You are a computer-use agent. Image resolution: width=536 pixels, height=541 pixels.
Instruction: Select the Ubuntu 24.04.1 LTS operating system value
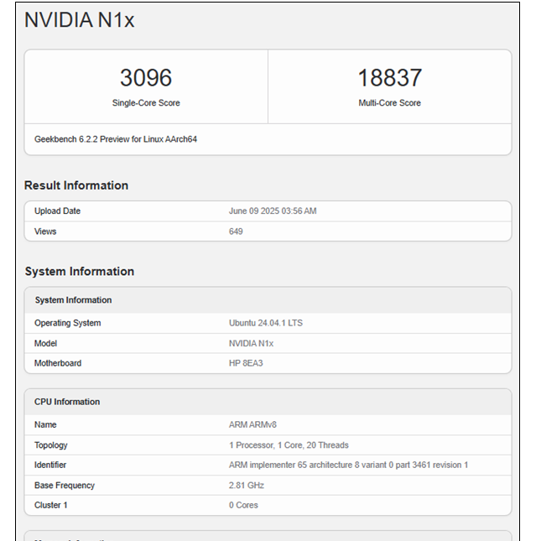265,323
